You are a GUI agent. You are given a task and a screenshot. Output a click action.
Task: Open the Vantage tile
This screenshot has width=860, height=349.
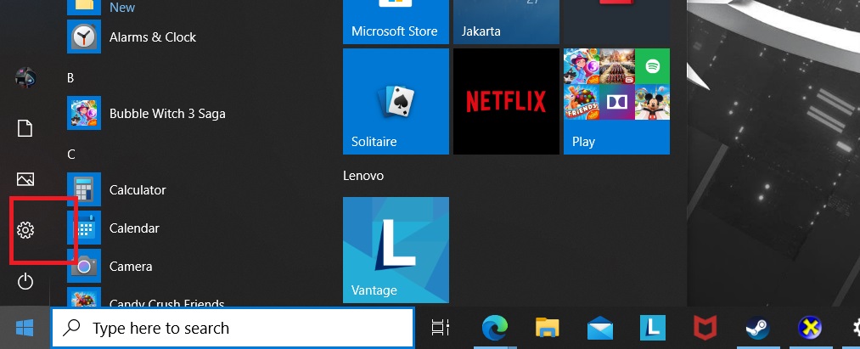[x=396, y=250]
